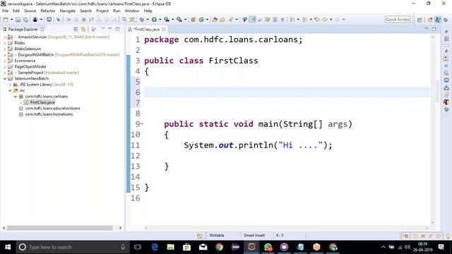Toggle Link with Editor in Package Explorer

coord(83,29)
